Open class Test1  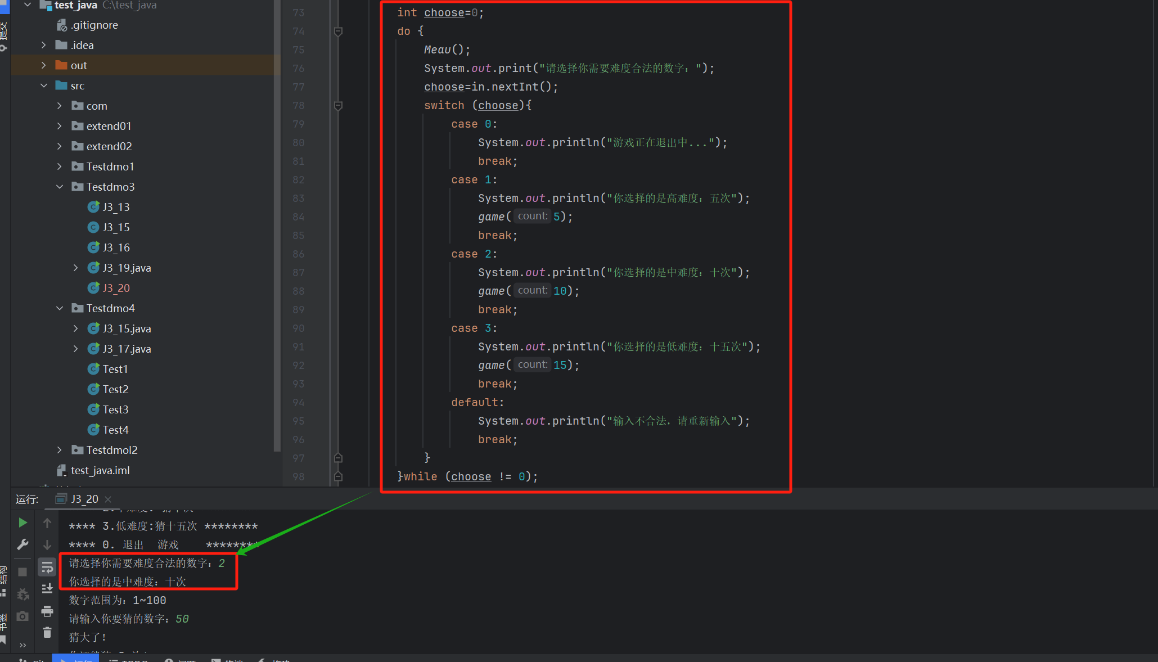click(115, 369)
